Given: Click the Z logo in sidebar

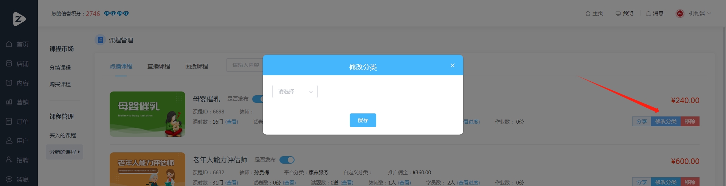Looking at the screenshot, I should tap(19, 19).
